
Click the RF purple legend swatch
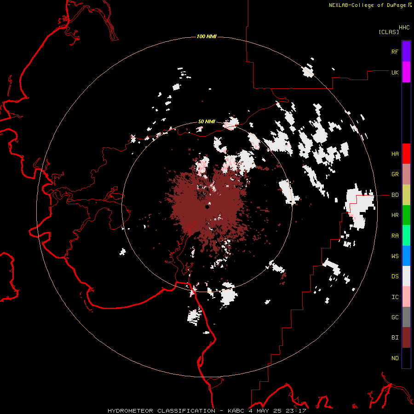[406, 52]
